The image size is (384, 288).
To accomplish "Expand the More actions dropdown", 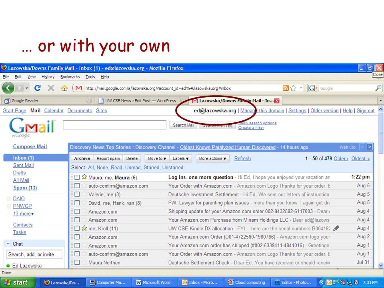I will (x=212, y=158).
